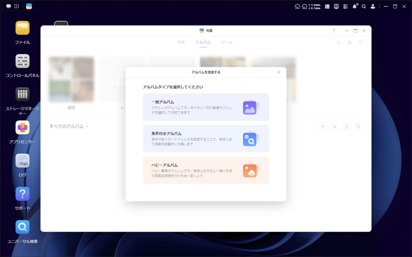Select the 一般アルバム album type
This screenshot has width=412, height=257.
[206, 107]
